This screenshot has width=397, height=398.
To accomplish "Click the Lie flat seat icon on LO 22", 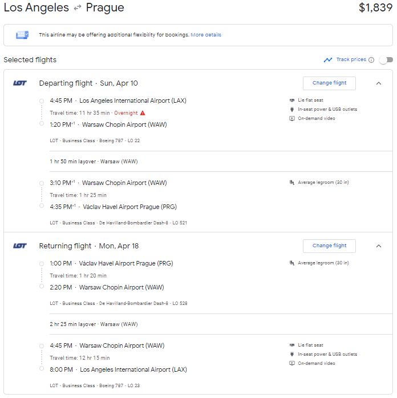I will [292, 100].
